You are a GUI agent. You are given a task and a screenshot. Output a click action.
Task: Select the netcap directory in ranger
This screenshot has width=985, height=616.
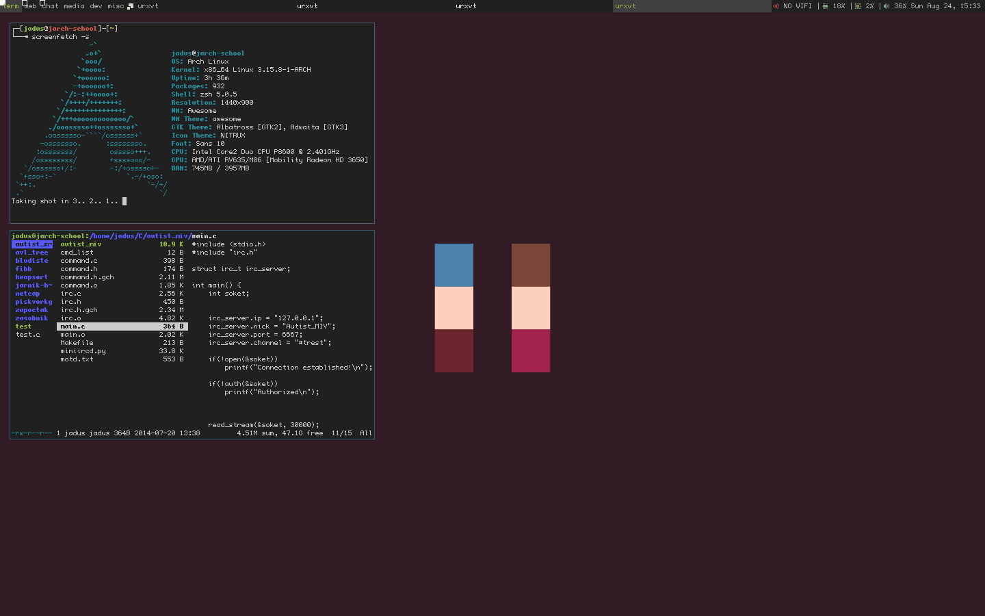click(x=32, y=294)
